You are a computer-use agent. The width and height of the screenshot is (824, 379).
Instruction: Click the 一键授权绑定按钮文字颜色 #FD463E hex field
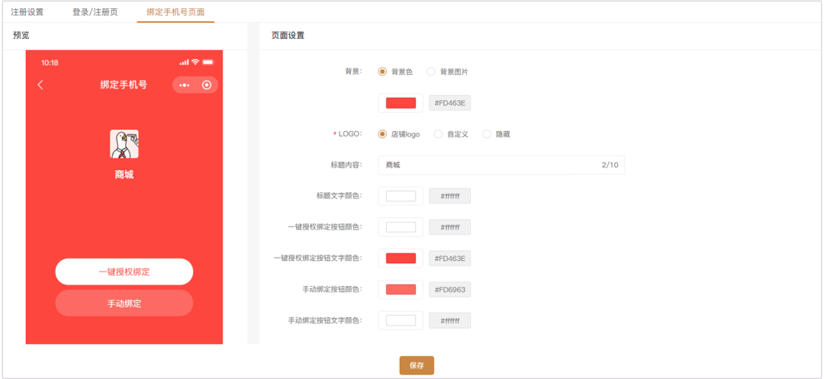pos(450,259)
